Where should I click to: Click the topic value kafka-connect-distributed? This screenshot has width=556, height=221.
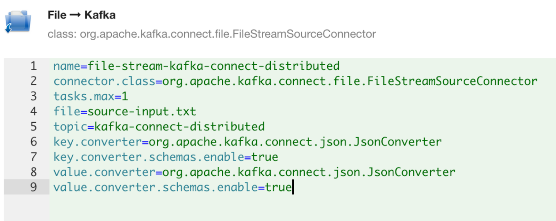[x=179, y=126]
